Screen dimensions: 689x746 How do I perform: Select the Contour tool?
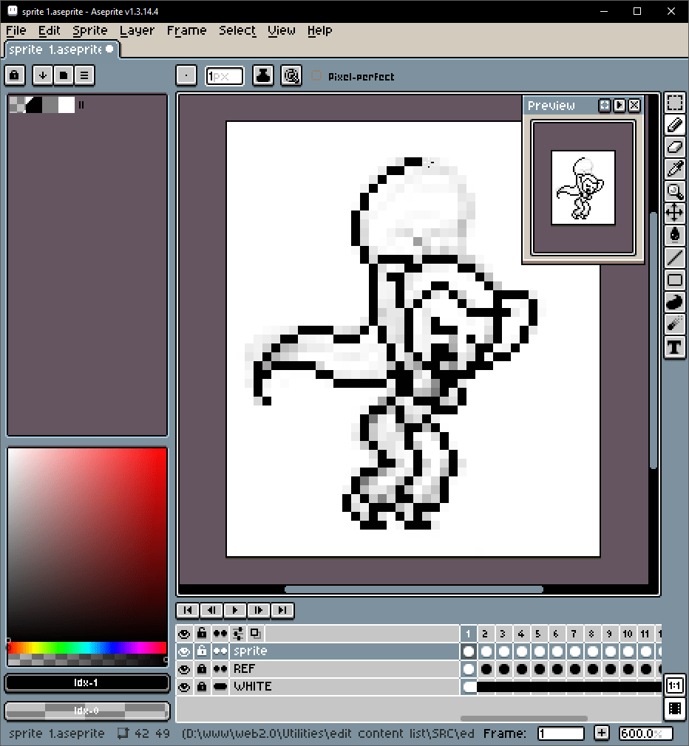674,302
